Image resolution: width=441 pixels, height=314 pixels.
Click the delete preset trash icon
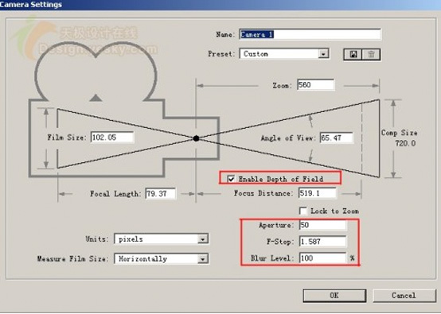pyautogui.click(x=371, y=54)
